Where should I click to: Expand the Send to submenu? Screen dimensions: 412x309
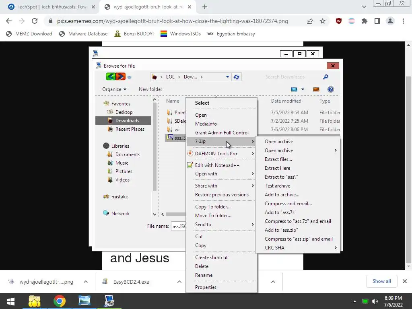tap(253, 225)
